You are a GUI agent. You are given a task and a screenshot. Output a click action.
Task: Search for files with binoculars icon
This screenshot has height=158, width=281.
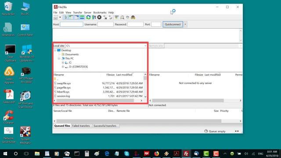tap(133, 18)
